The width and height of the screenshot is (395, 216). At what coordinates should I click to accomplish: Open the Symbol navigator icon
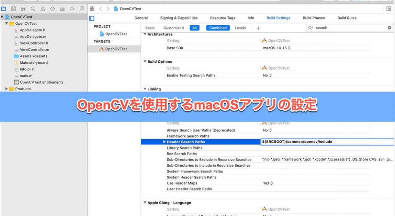point(23,9)
